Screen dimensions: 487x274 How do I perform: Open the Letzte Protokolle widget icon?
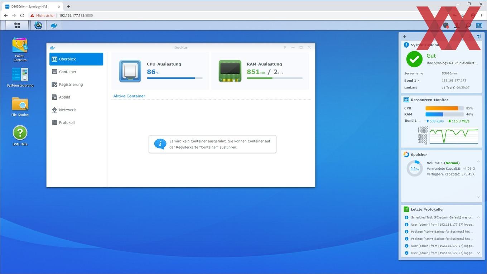point(406,210)
